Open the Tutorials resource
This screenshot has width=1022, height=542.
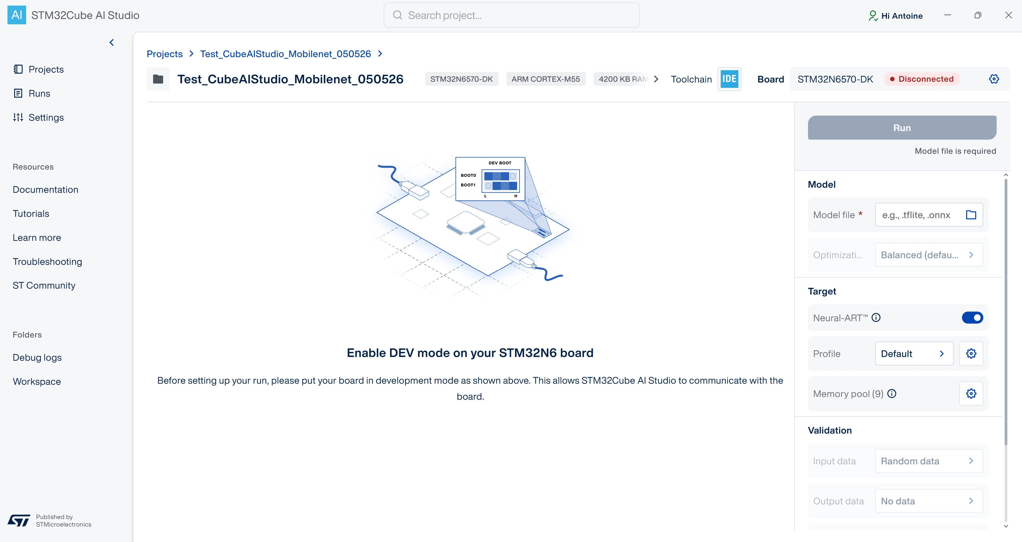pos(31,214)
